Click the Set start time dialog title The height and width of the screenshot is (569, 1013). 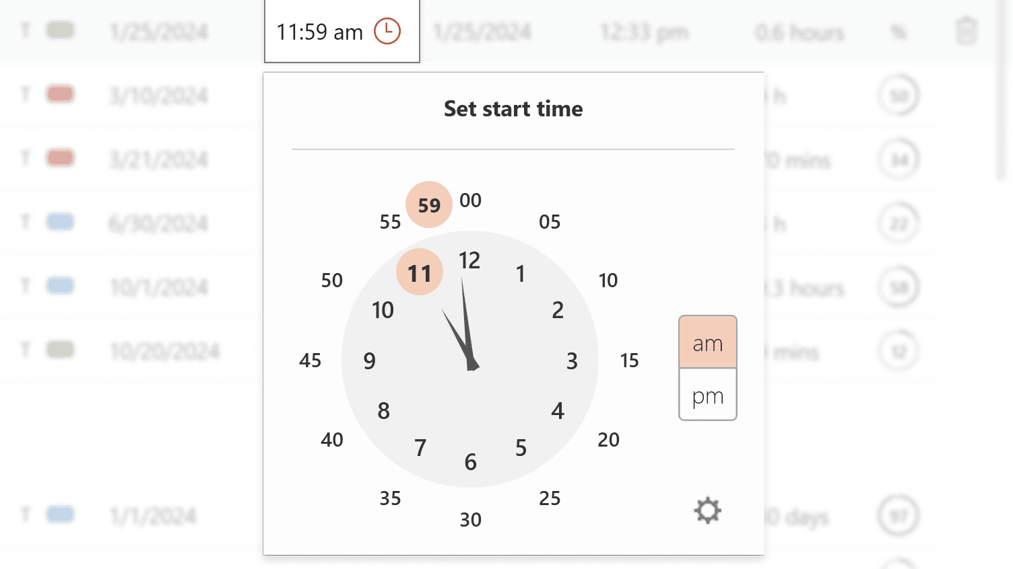[513, 109]
